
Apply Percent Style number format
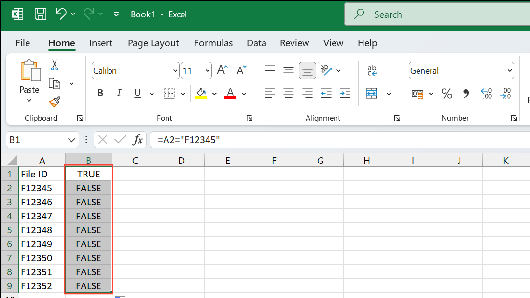(x=447, y=94)
